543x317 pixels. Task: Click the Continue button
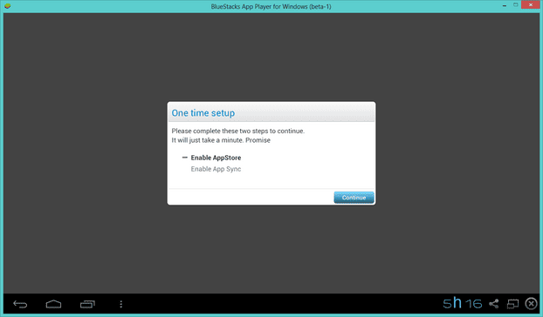(354, 198)
